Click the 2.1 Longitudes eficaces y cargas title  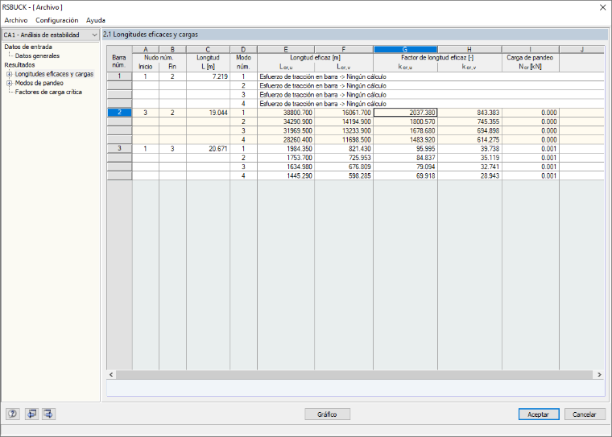pos(151,35)
